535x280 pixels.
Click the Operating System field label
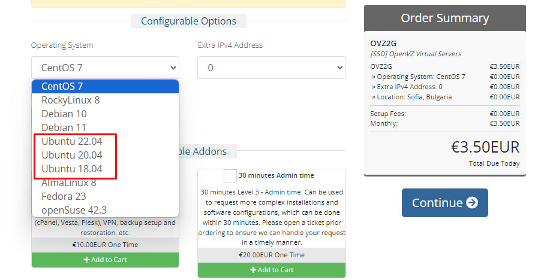[62, 45]
